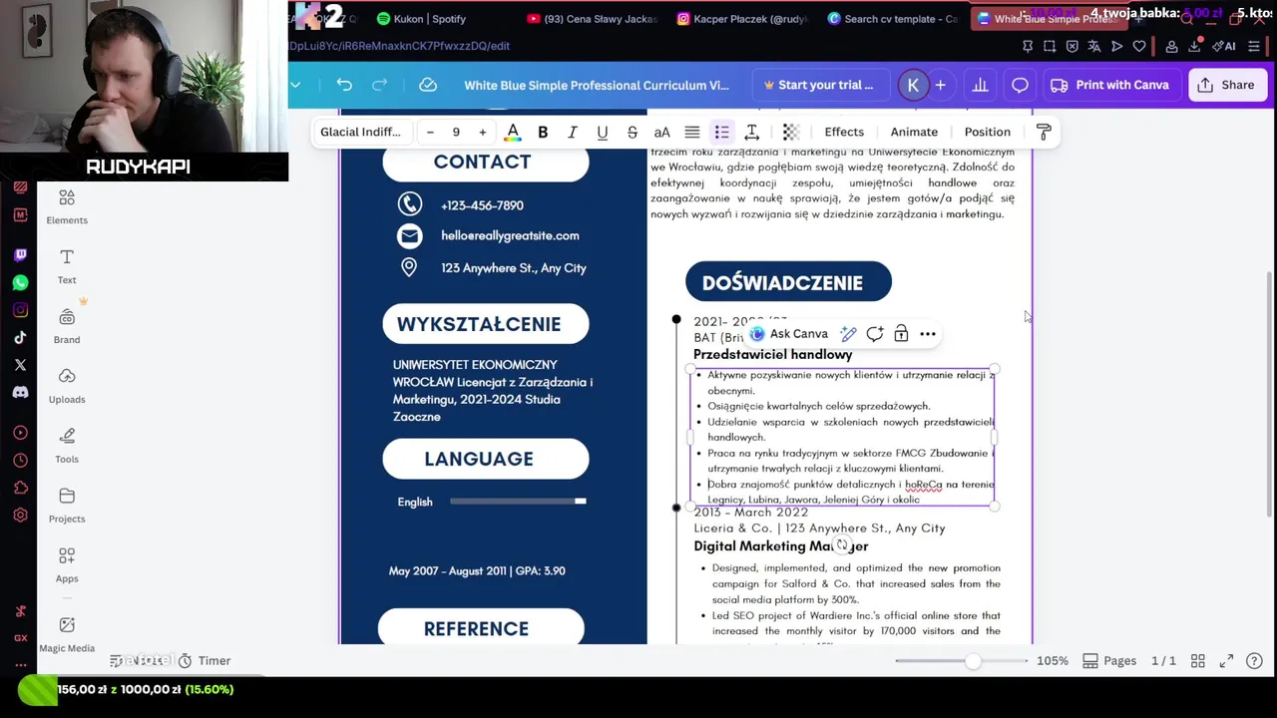Open TikTok in the Opera sidebar

coord(20,337)
